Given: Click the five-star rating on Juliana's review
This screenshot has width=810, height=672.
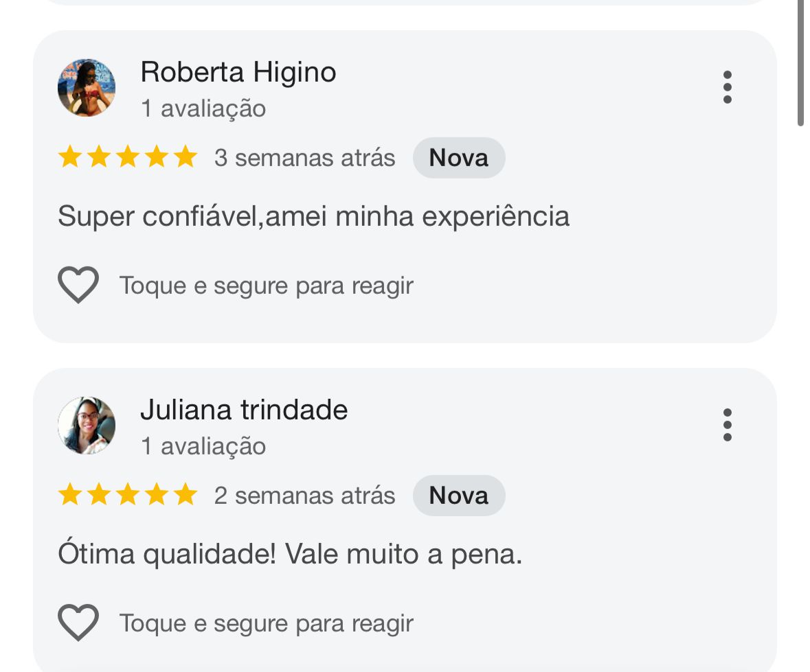Looking at the screenshot, I should pyautogui.click(x=128, y=496).
